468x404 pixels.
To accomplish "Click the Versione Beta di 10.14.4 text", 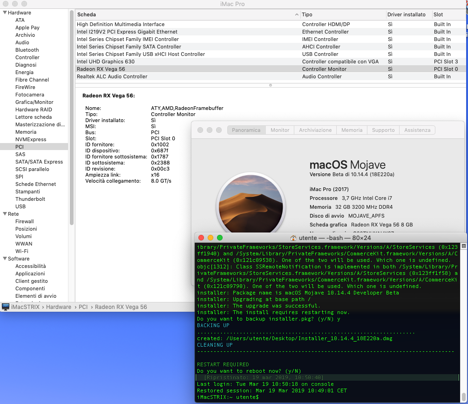I will pos(352,174).
